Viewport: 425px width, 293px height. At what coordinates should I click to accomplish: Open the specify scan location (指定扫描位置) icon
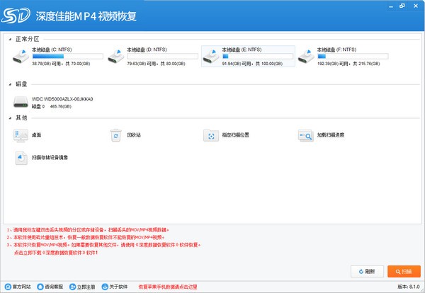(x=211, y=135)
